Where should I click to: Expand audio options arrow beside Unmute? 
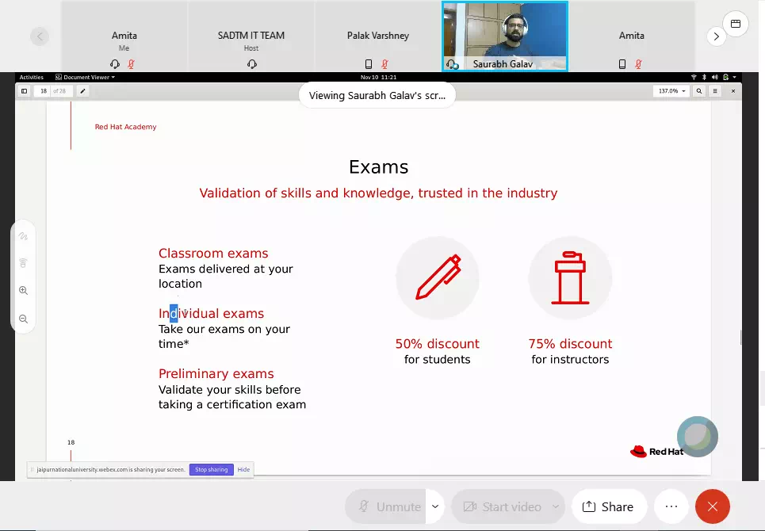click(x=435, y=506)
